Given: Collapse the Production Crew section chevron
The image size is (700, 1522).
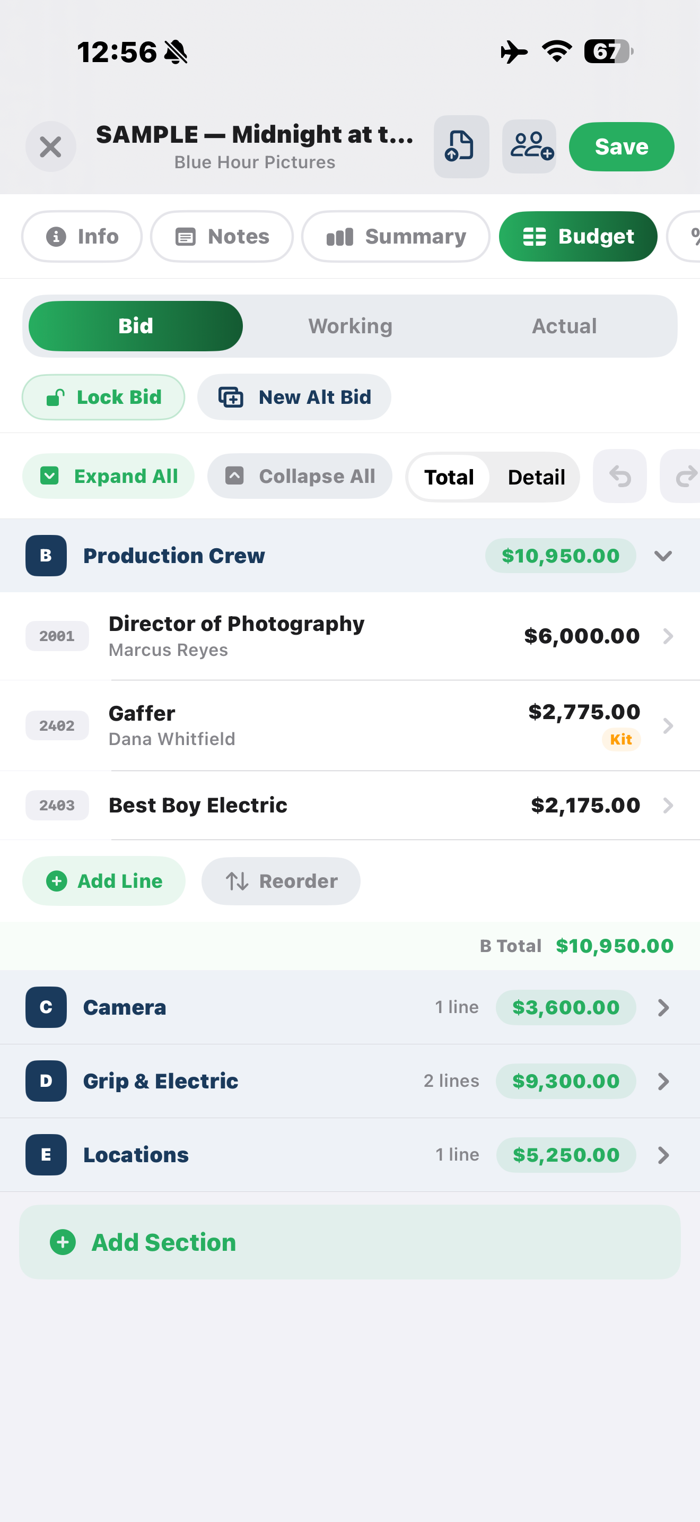Looking at the screenshot, I should click(663, 556).
